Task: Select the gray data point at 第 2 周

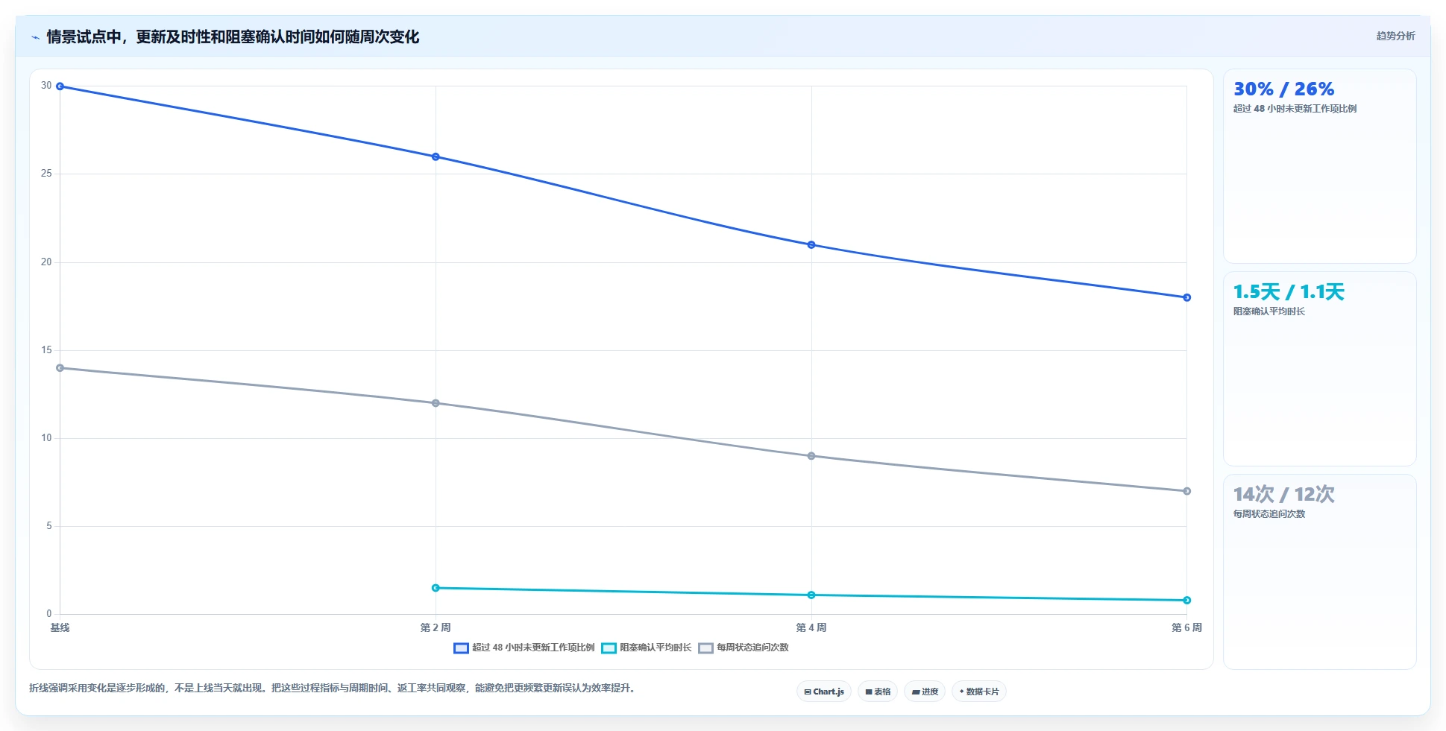Action: [436, 403]
